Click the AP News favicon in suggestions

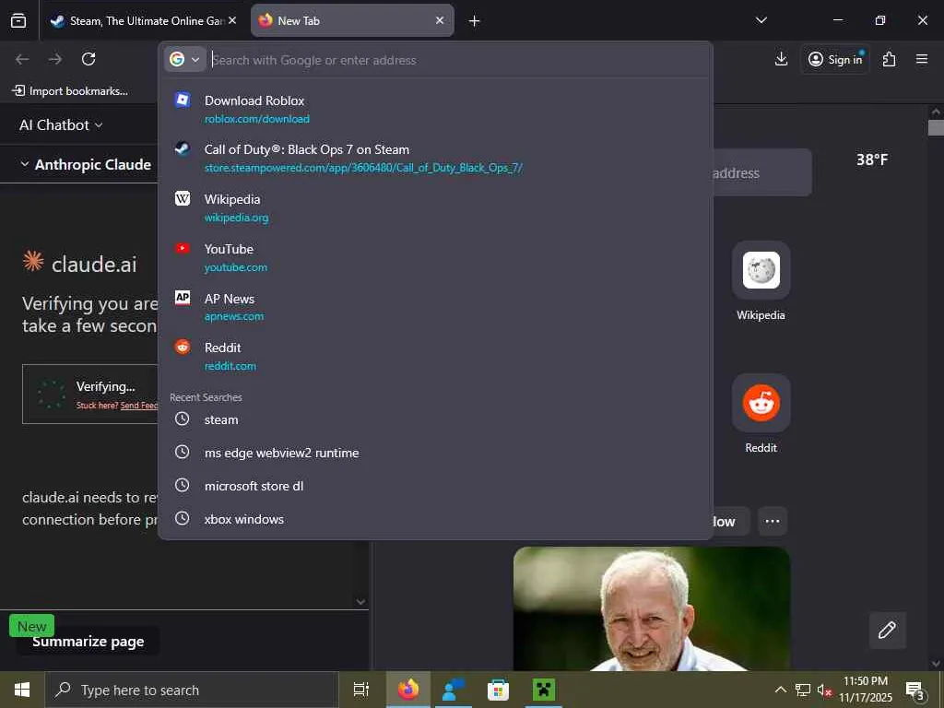click(x=183, y=298)
